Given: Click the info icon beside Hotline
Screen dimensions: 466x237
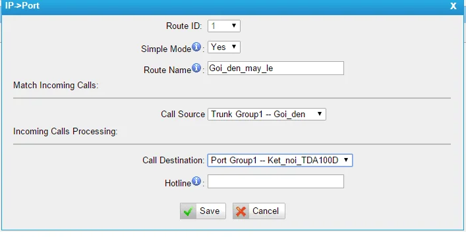Looking at the screenshot, I should tap(196, 181).
